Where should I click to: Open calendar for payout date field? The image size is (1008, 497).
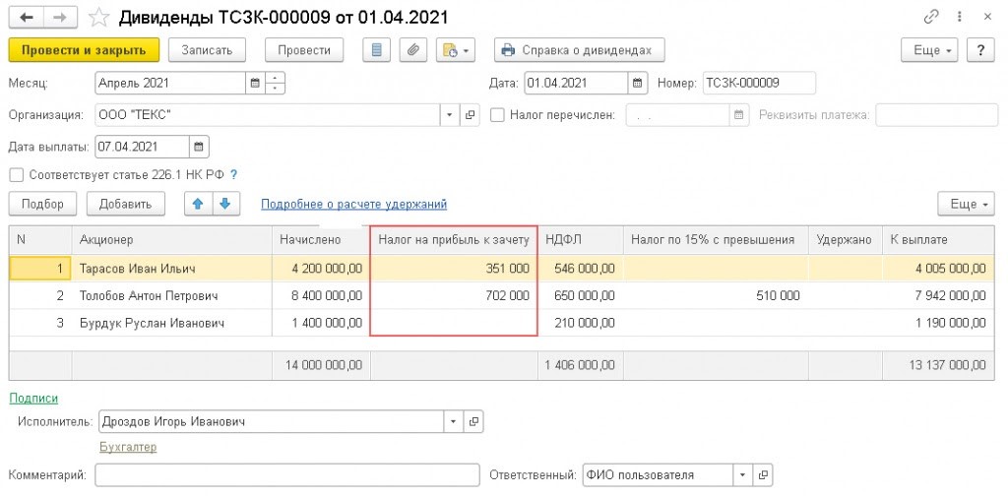[199, 148]
